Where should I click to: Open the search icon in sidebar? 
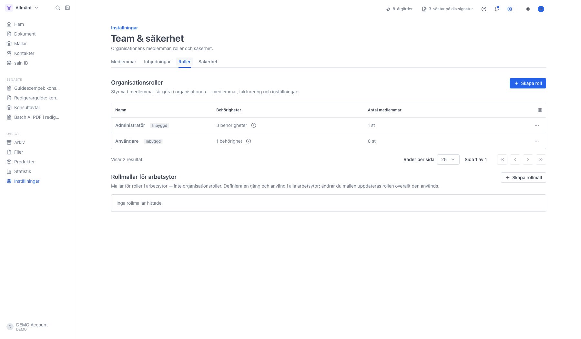coord(58,8)
